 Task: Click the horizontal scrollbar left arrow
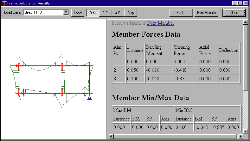(111, 137)
